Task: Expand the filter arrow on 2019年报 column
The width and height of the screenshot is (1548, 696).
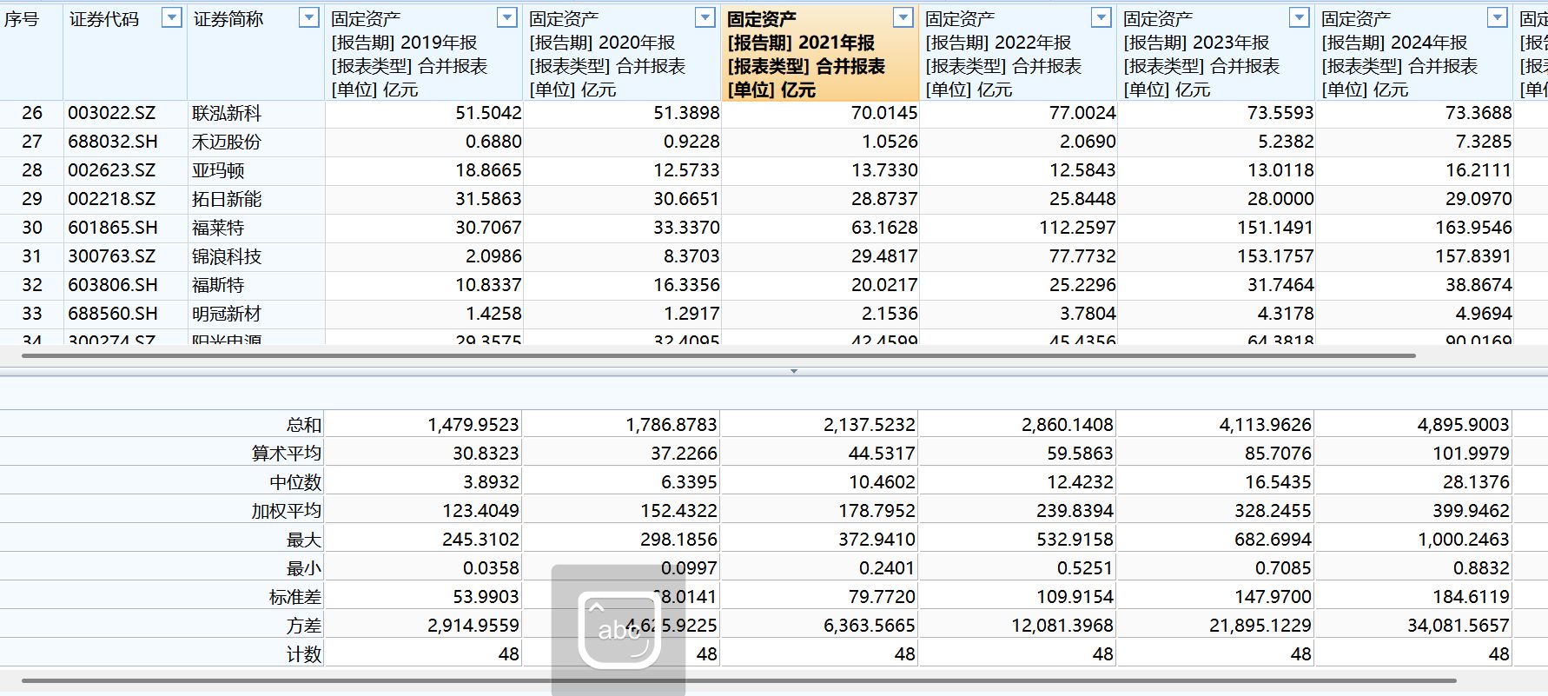Action: 507,18
